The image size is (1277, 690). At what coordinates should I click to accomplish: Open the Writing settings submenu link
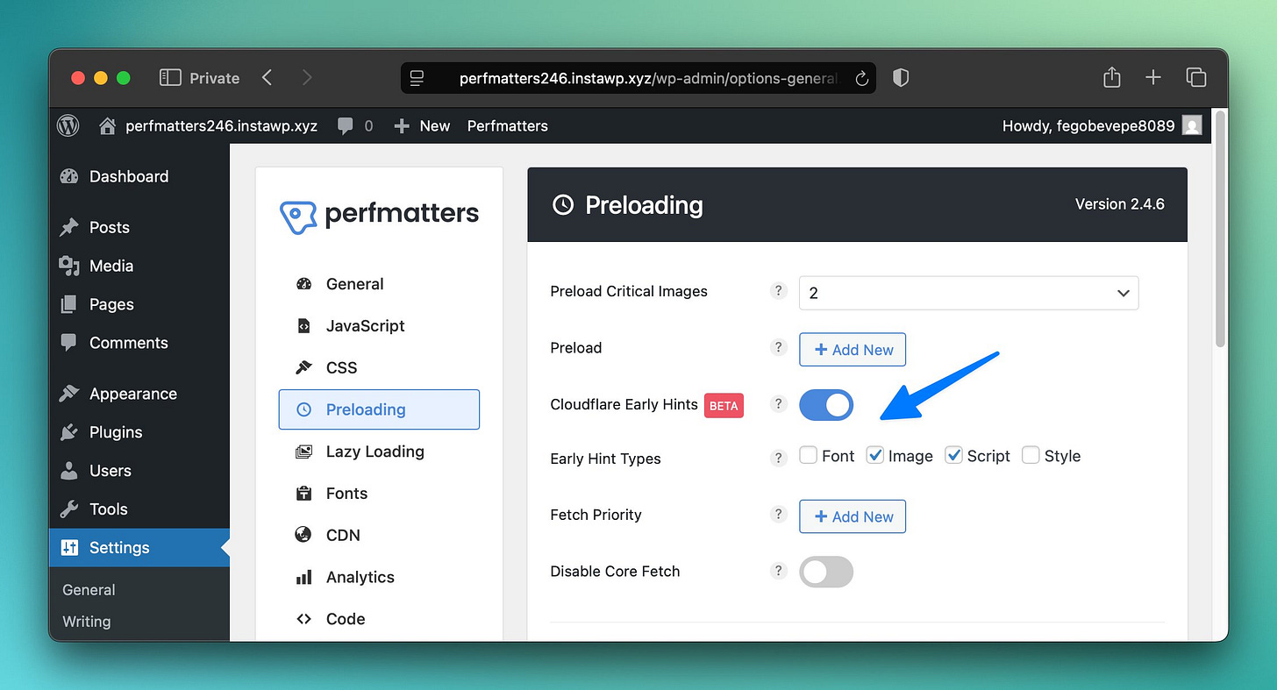(87, 622)
